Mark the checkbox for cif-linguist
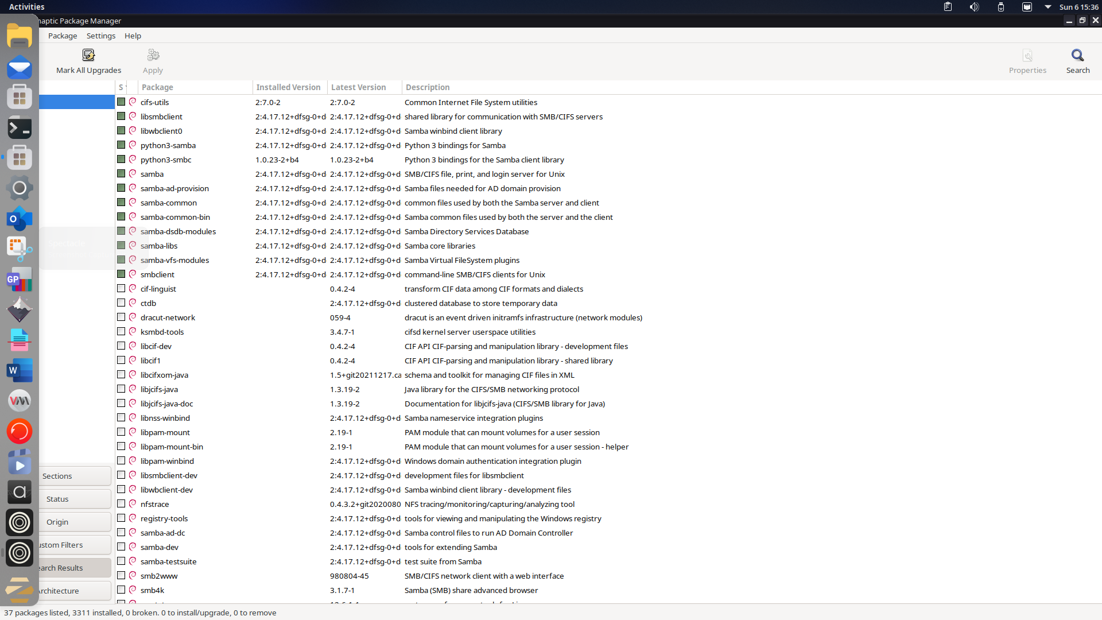Screen dimensions: 1102x620 (121, 288)
